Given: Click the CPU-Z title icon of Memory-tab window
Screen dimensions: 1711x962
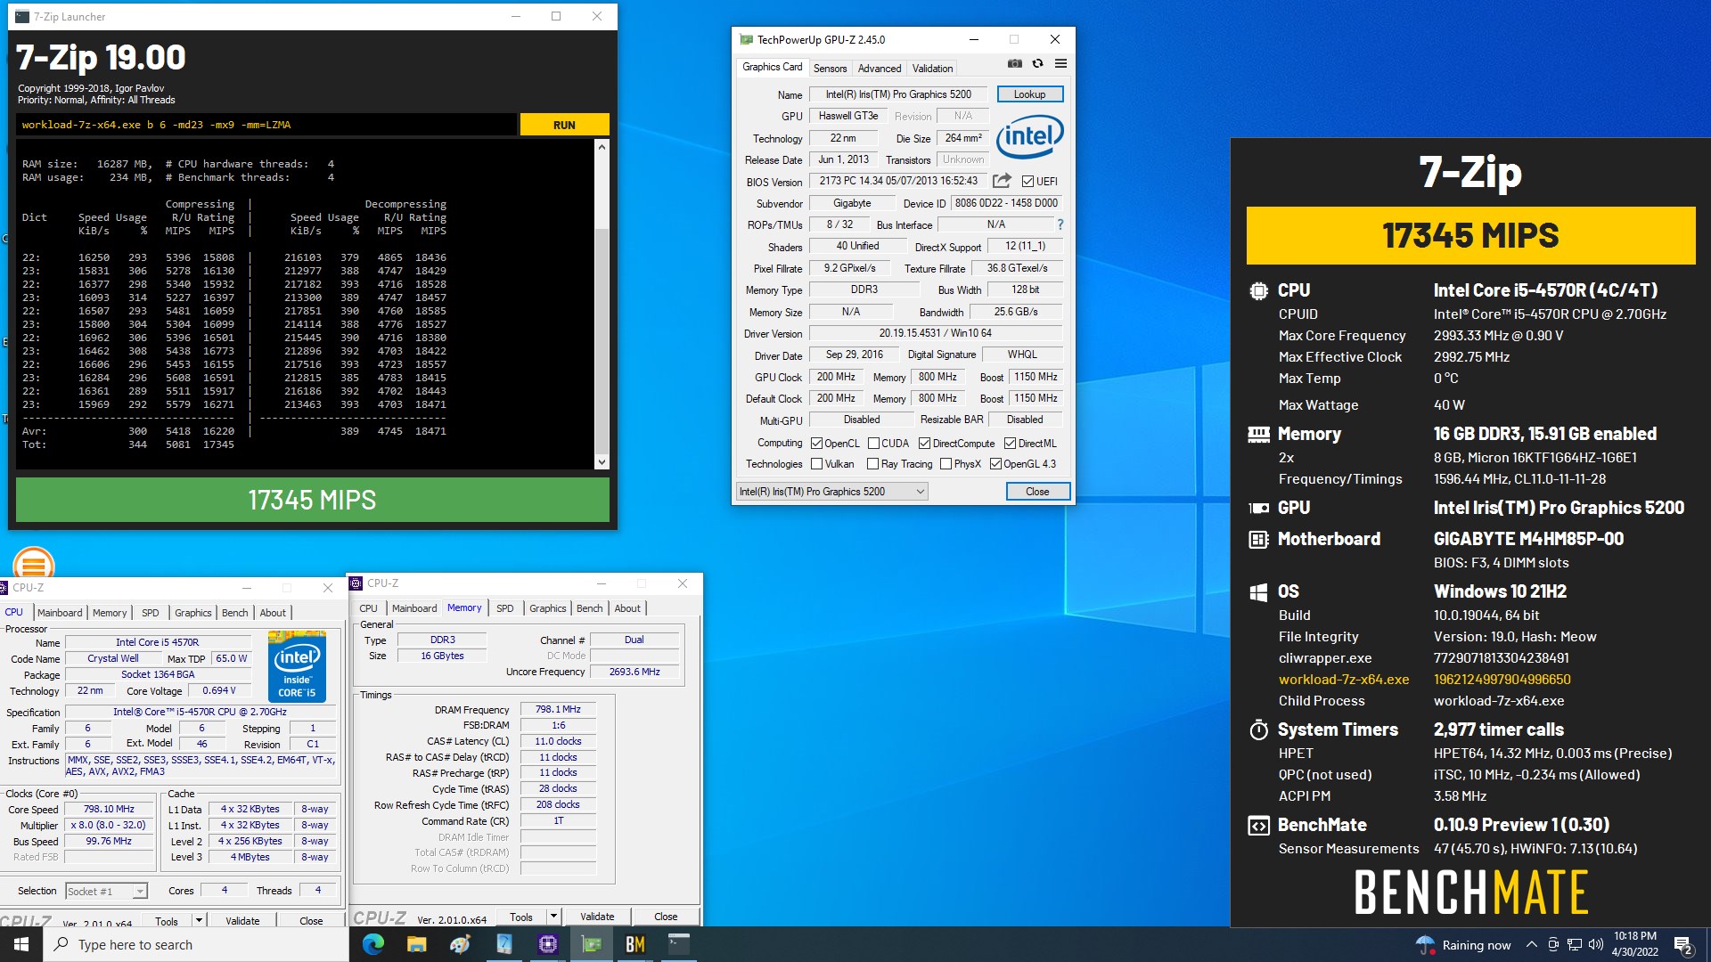Looking at the screenshot, I should [x=356, y=583].
